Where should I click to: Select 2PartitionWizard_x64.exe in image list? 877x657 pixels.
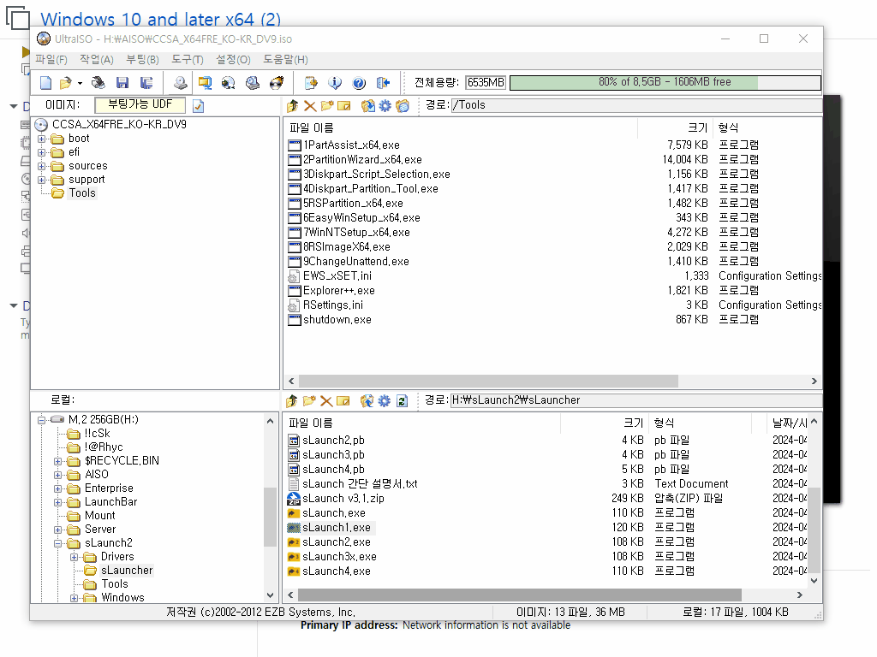point(362,160)
